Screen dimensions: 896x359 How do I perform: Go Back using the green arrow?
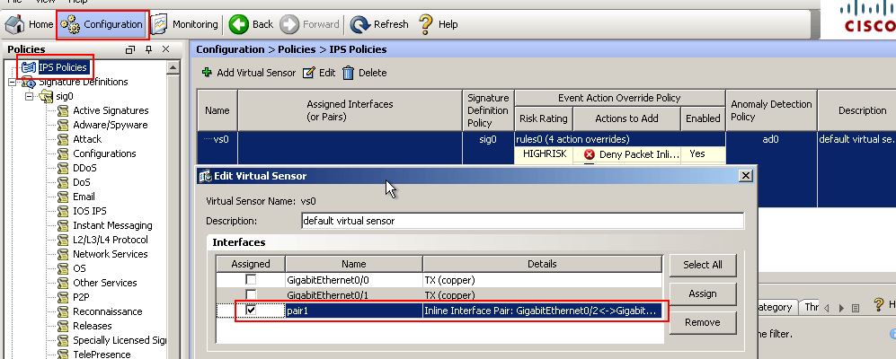pyautogui.click(x=252, y=24)
